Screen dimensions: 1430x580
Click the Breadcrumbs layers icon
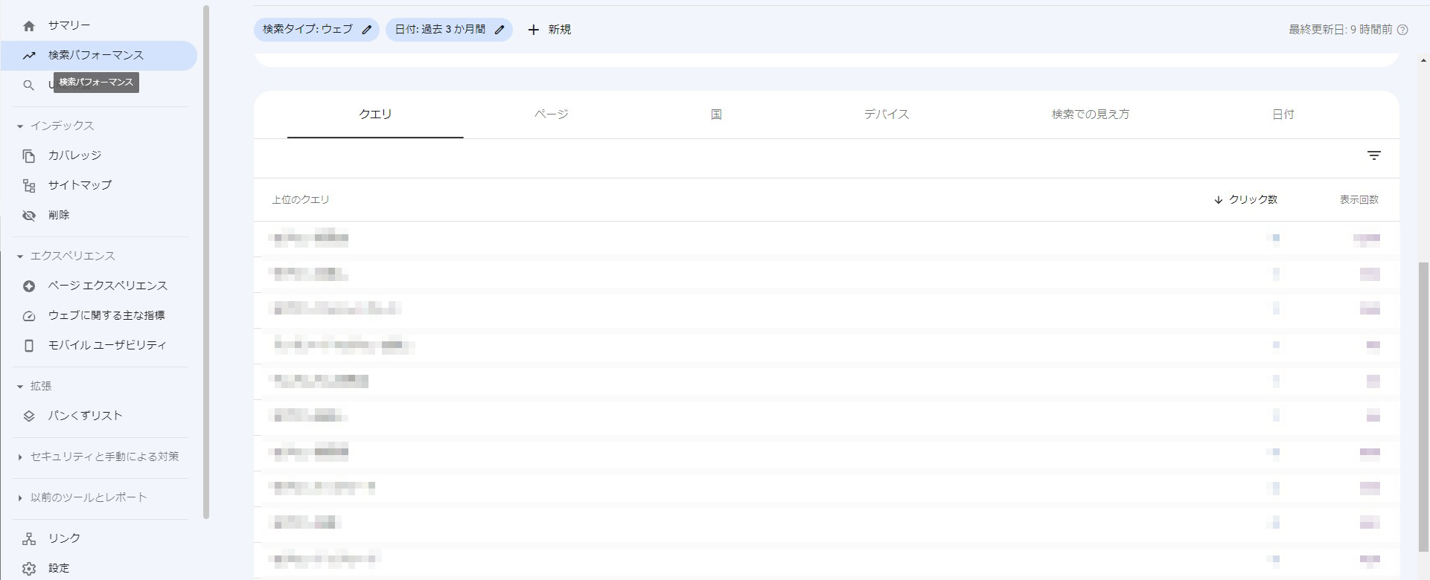pos(29,416)
